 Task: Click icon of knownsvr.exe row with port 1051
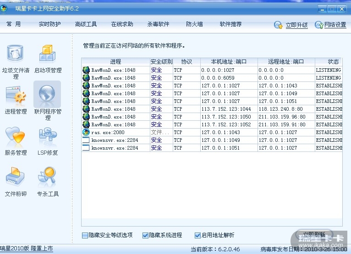[x=86, y=148]
